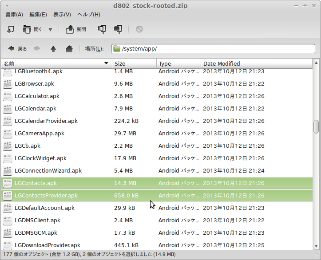Click the scrollbar up arrow
321x260 pixels.
316,63
